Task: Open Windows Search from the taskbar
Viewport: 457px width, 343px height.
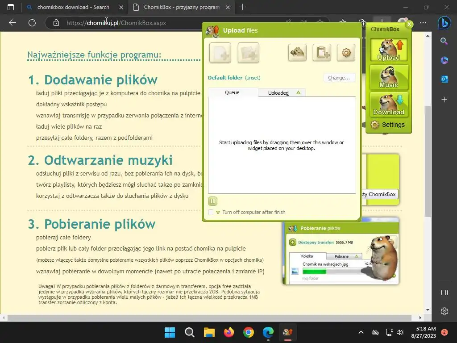Action: tap(189, 332)
